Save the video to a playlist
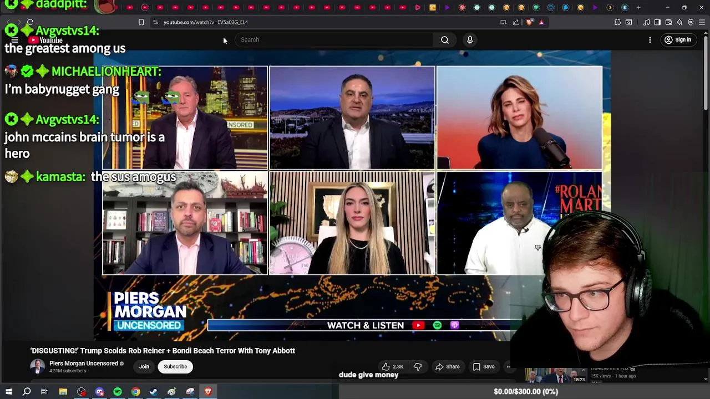The width and height of the screenshot is (710, 399). click(x=484, y=366)
